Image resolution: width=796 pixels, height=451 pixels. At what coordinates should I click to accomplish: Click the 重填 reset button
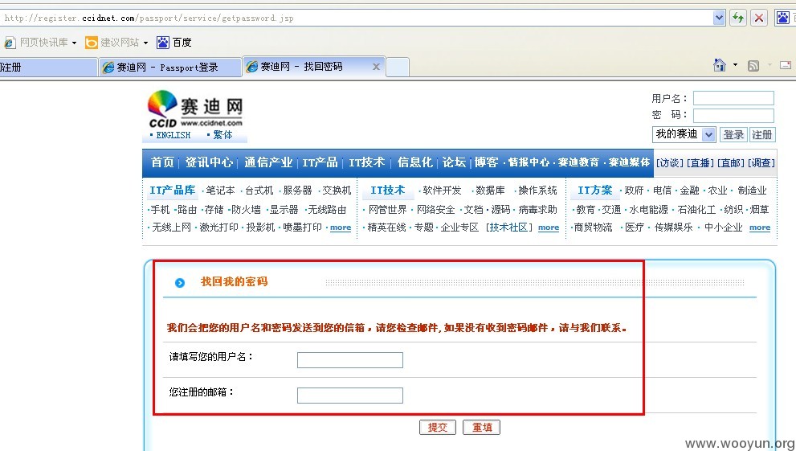[482, 427]
